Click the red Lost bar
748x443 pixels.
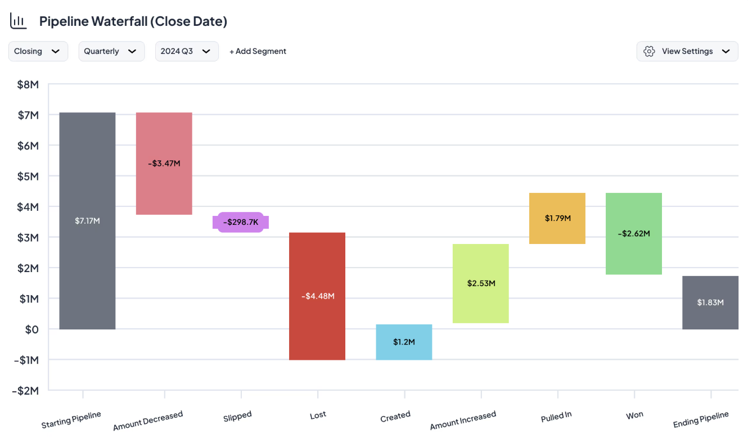[x=317, y=295]
